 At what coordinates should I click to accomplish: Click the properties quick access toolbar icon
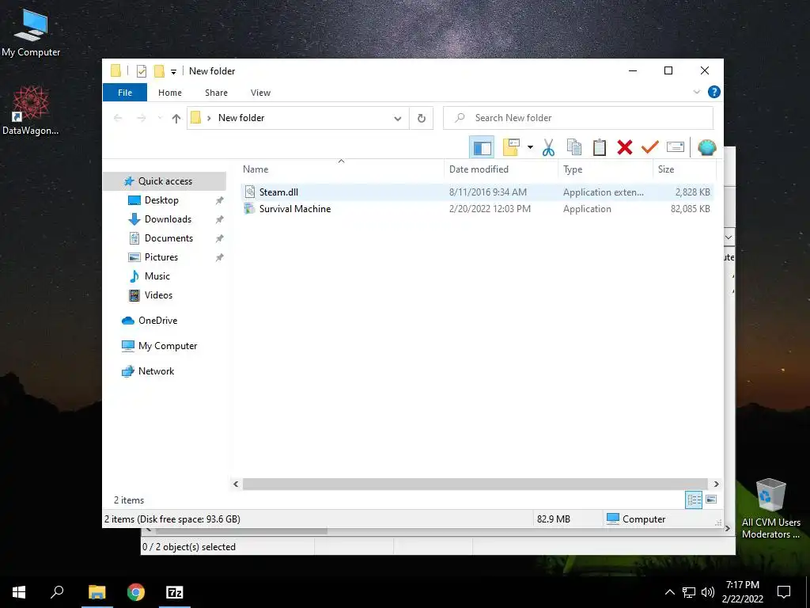pyautogui.click(x=141, y=71)
